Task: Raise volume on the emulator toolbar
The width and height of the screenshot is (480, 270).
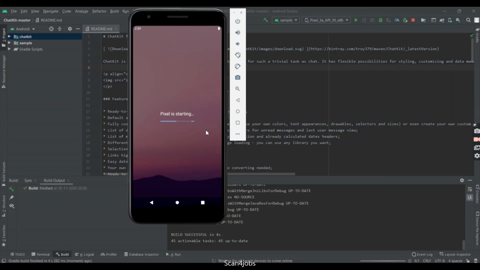Action: [237, 33]
